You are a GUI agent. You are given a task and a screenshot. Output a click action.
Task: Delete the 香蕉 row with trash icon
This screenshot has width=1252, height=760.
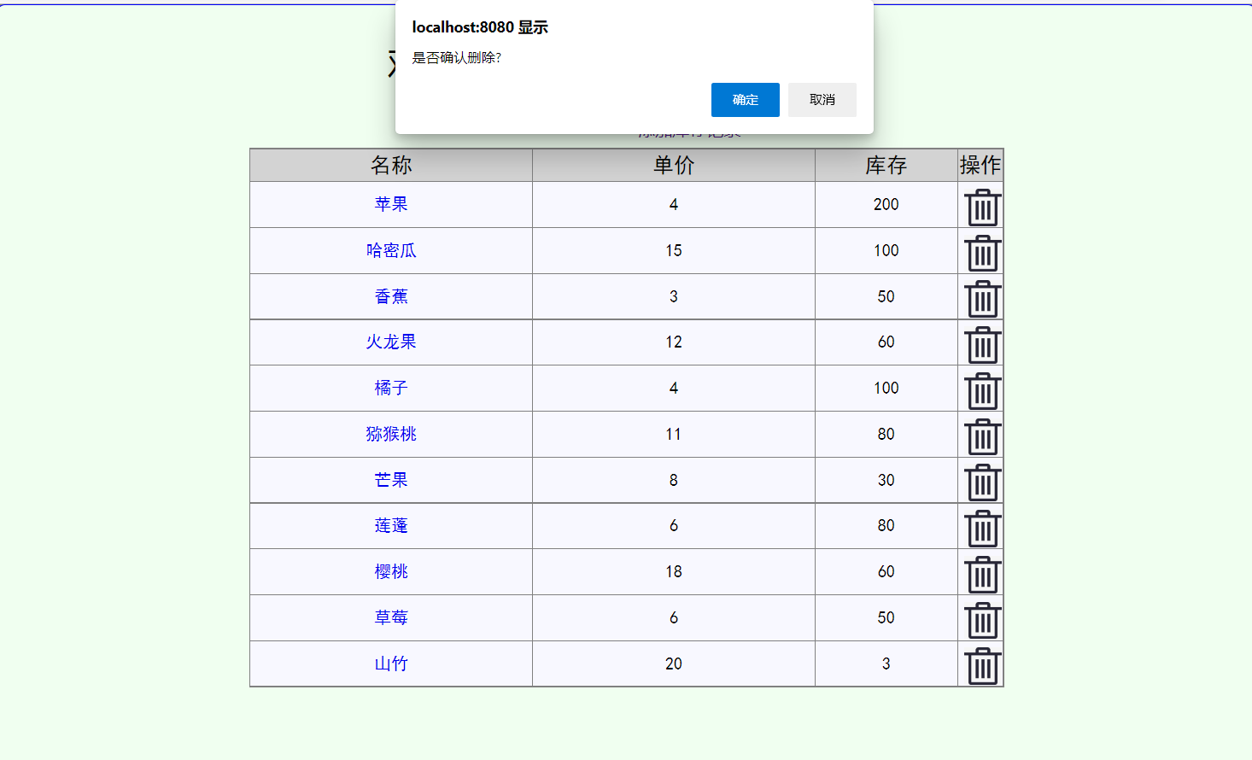tap(982, 299)
